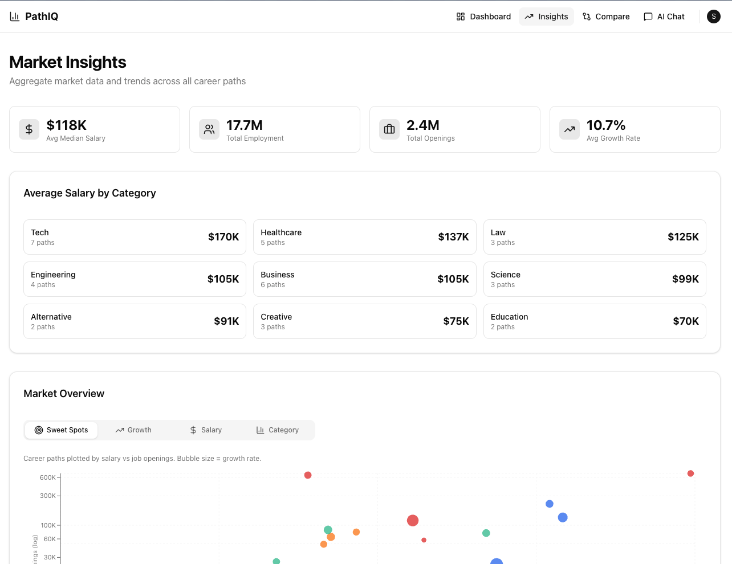Open the Alternative category card
Viewport: 732px width, 564px height.
click(x=135, y=321)
